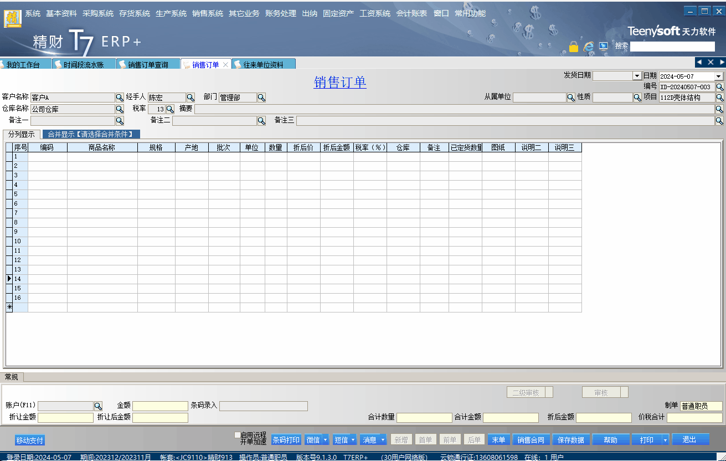This screenshot has width=726, height=461.
Task: Open lookup for 账户(F11) field
Action: (x=98, y=406)
